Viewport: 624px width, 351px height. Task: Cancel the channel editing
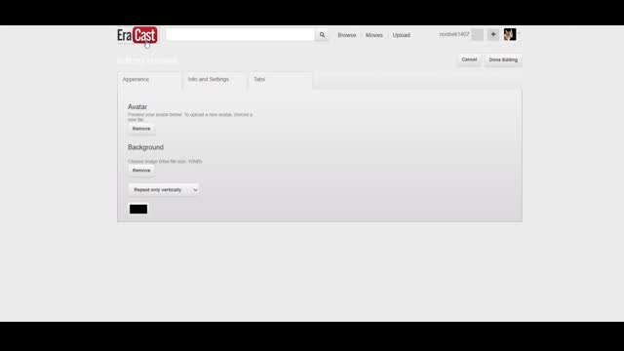point(469,59)
